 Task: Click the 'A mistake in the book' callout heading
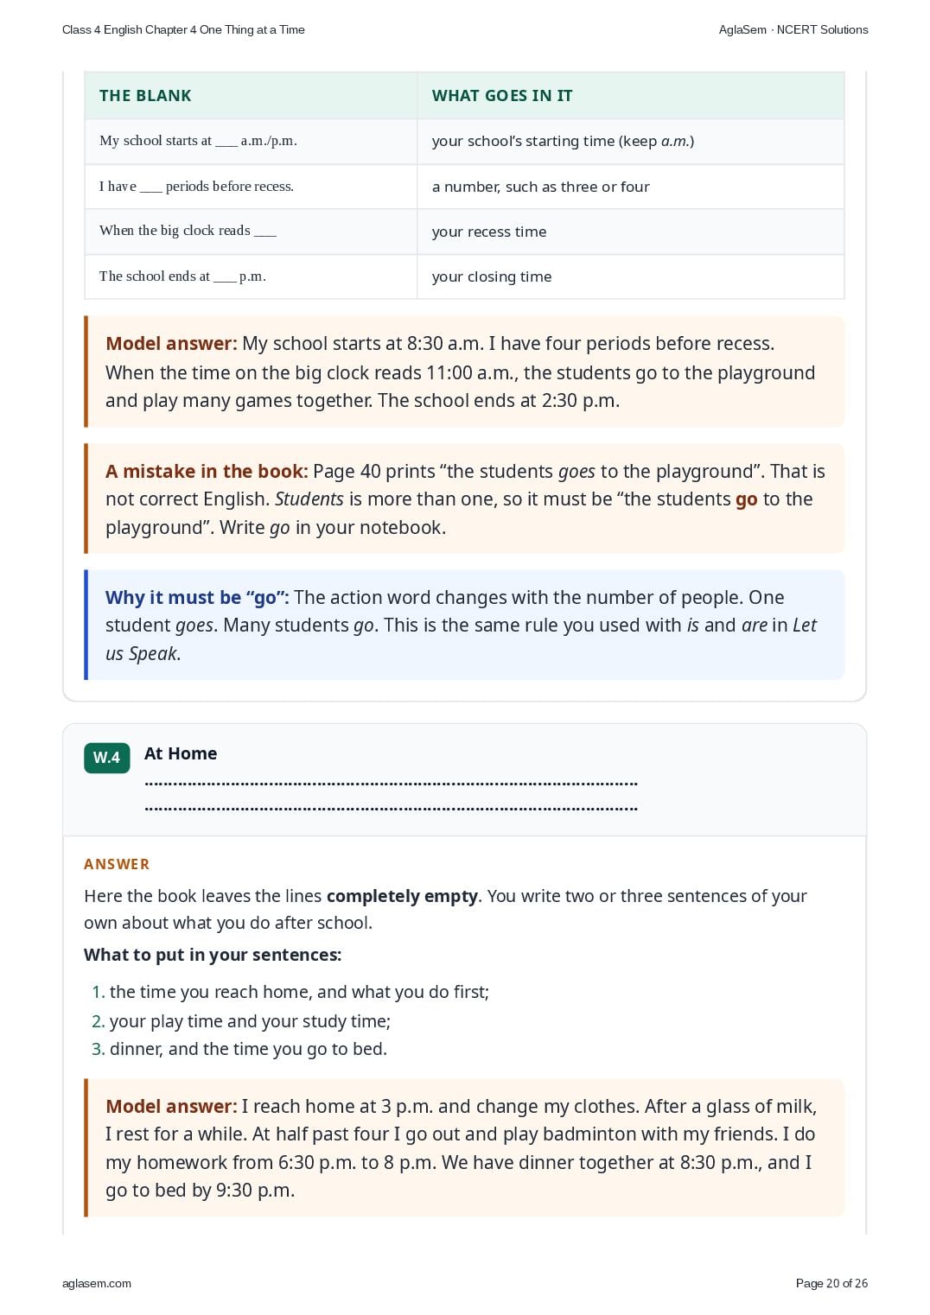point(207,471)
